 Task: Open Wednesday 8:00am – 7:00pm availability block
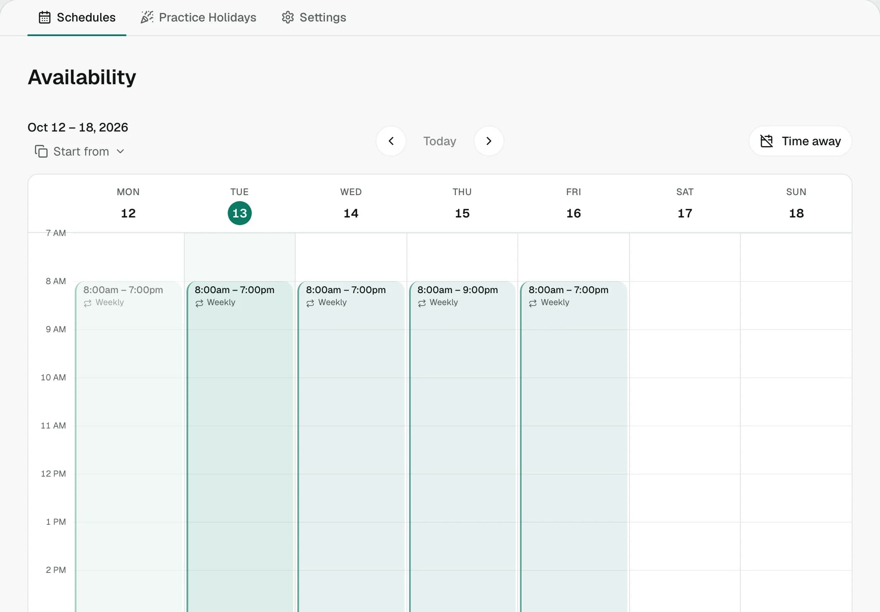(351, 447)
